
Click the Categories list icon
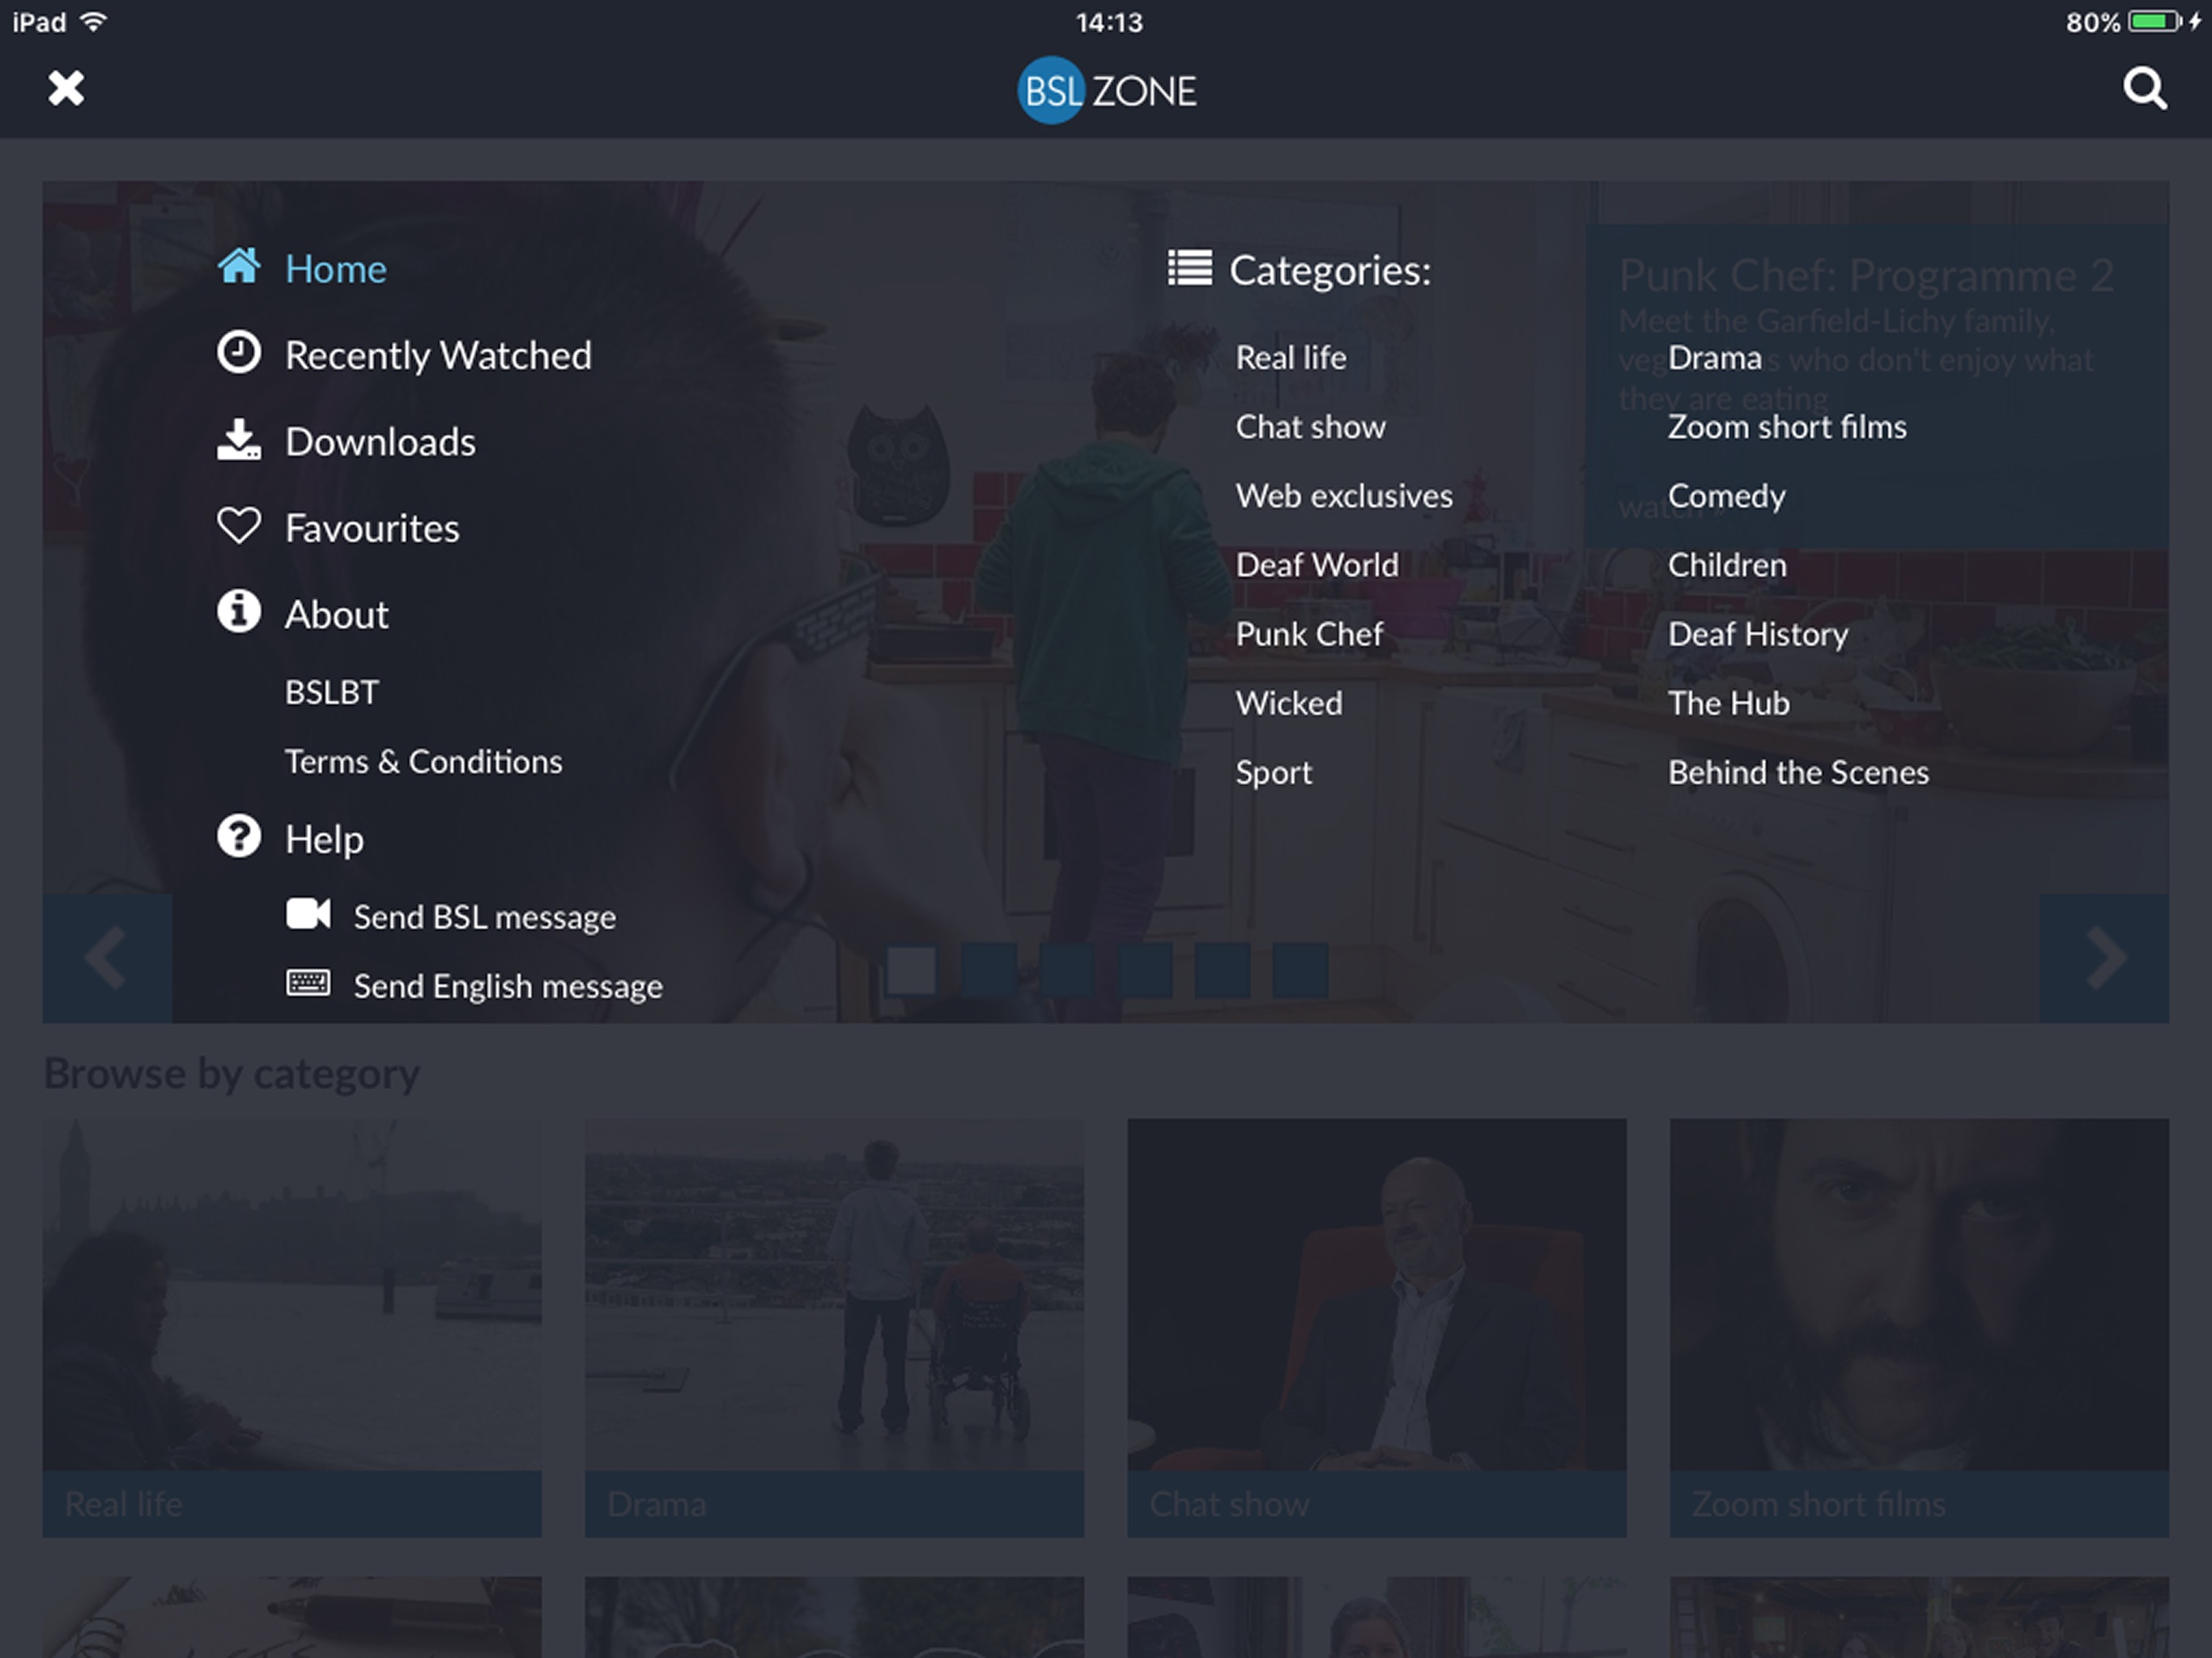[x=1190, y=268]
